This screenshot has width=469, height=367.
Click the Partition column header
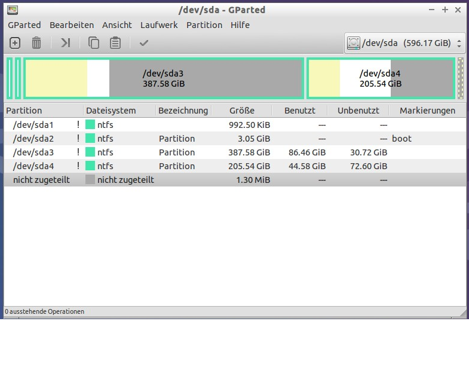[44, 111]
